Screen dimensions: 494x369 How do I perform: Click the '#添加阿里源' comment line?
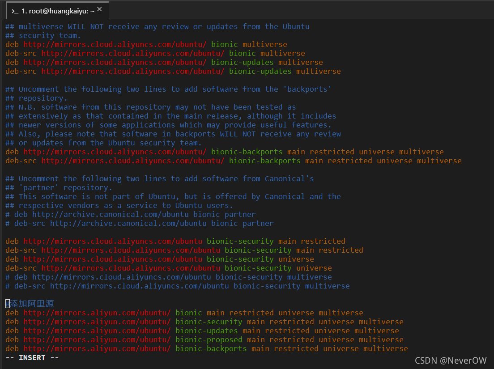click(x=30, y=304)
